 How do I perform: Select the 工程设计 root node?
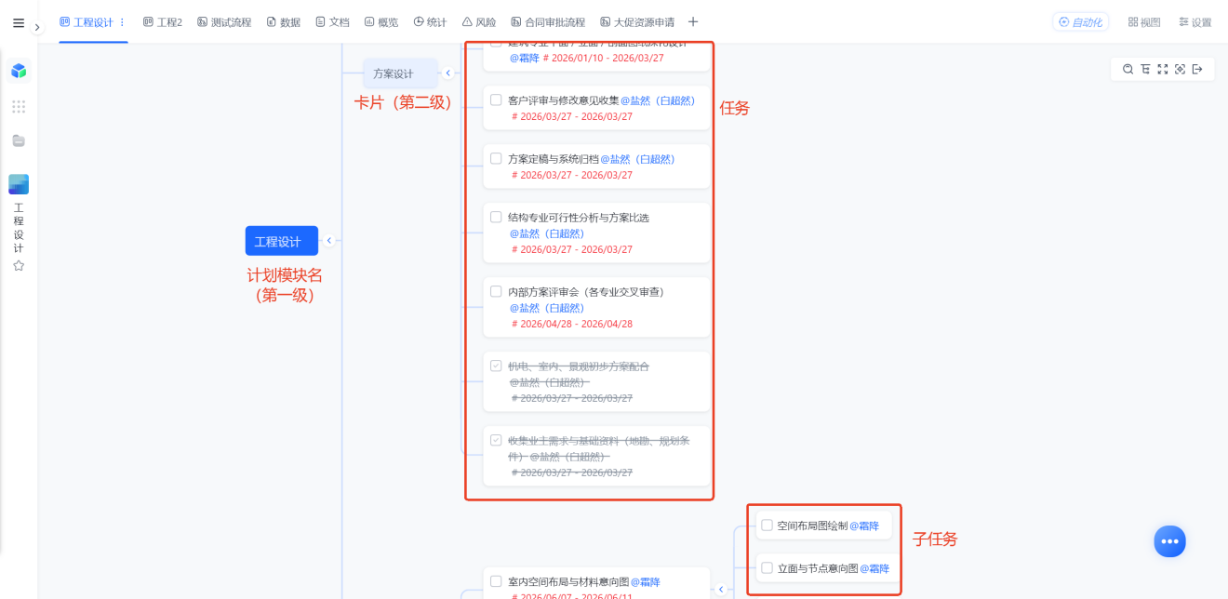(282, 241)
